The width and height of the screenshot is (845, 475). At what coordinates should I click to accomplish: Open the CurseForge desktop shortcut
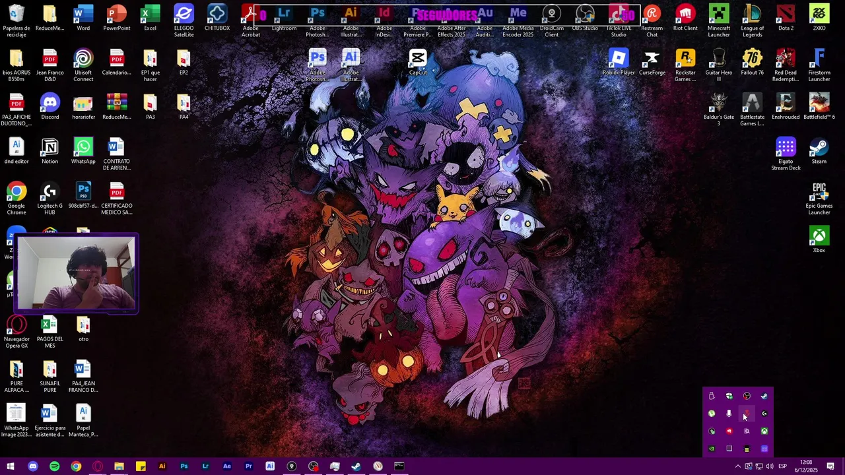(652, 62)
